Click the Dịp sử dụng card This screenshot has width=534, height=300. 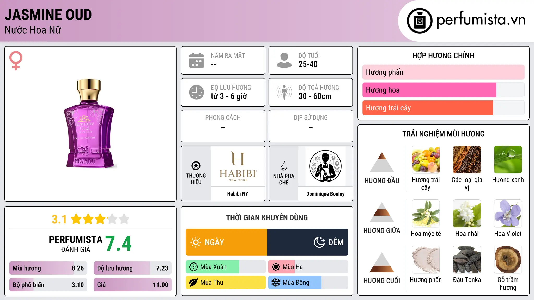[311, 126]
